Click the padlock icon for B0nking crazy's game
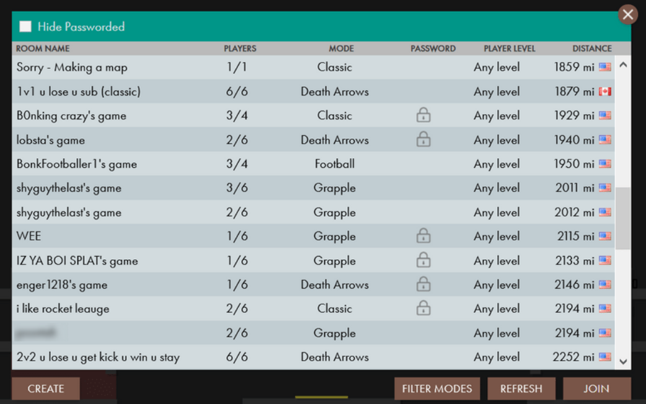 (x=423, y=115)
